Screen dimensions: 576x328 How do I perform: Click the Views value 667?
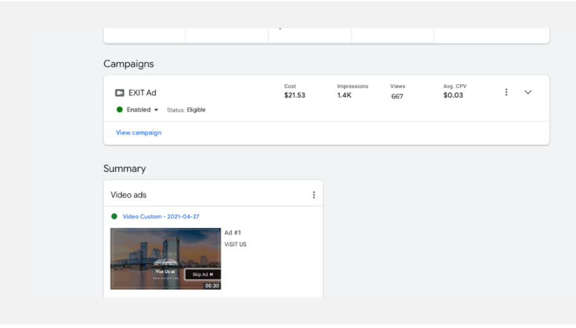point(397,96)
